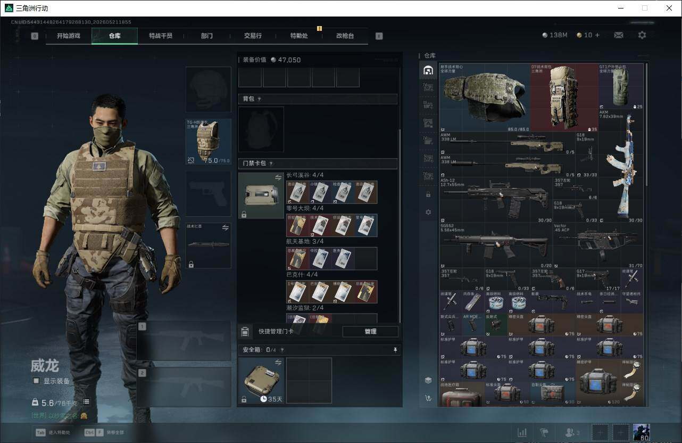Click the 管理 button for keycards
Viewport: 682px width, 443px height.
pyautogui.click(x=370, y=332)
